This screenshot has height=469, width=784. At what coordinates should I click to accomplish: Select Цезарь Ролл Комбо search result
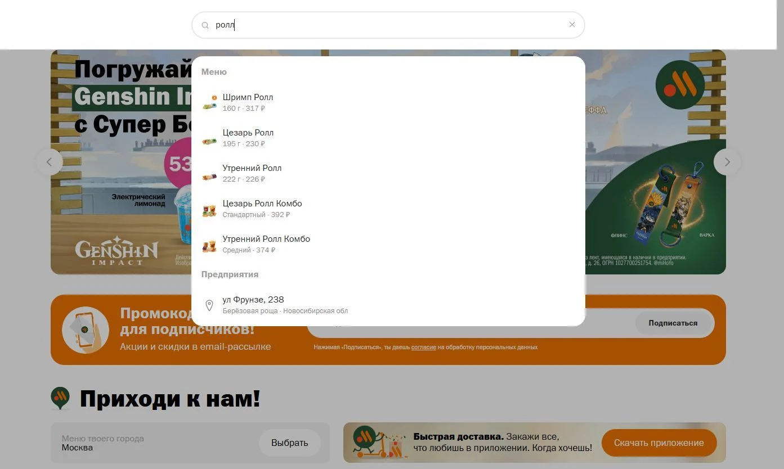(388, 209)
